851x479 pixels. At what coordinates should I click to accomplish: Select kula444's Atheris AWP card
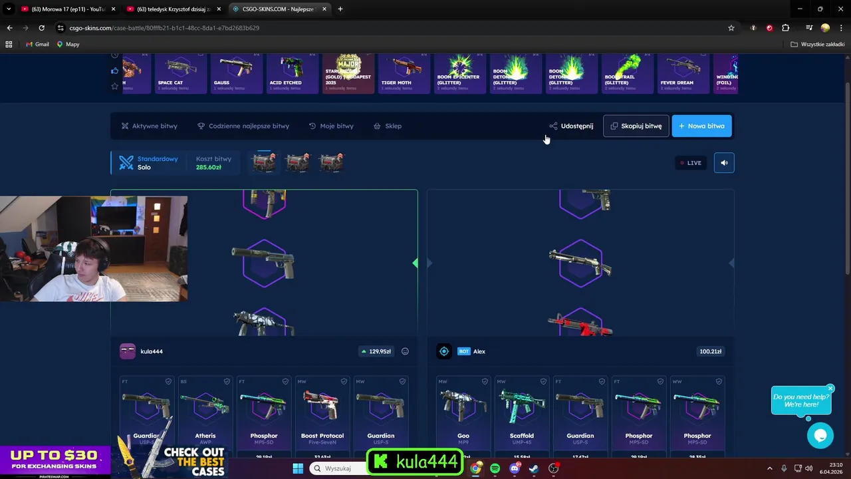click(x=205, y=416)
